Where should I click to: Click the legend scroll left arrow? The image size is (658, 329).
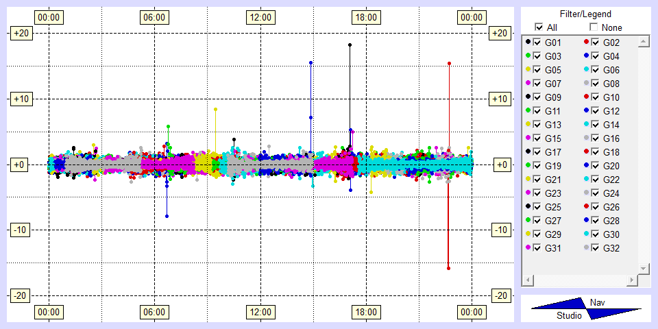click(527, 280)
